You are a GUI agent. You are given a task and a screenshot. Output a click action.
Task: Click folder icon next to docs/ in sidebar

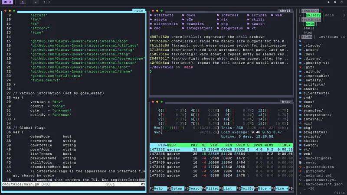[x=300, y=102]
